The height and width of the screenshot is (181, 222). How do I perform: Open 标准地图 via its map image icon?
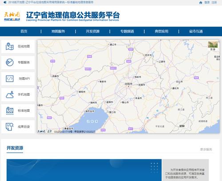point(10,110)
